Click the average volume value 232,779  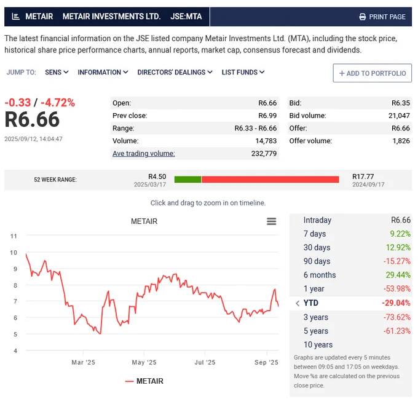264,154
